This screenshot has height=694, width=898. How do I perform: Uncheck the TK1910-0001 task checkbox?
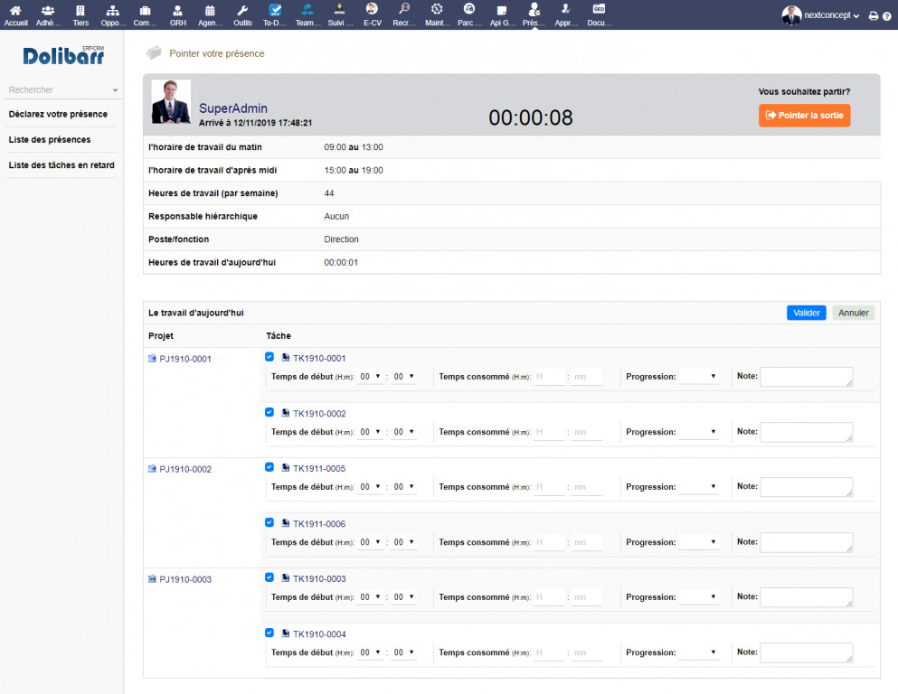[x=269, y=357]
